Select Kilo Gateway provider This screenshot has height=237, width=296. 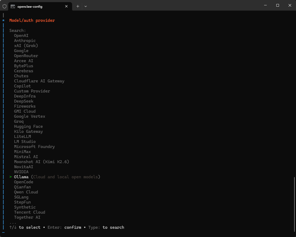coord(28,132)
